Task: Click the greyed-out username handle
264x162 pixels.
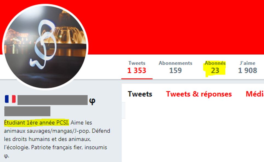Action: [x=27, y=111]
